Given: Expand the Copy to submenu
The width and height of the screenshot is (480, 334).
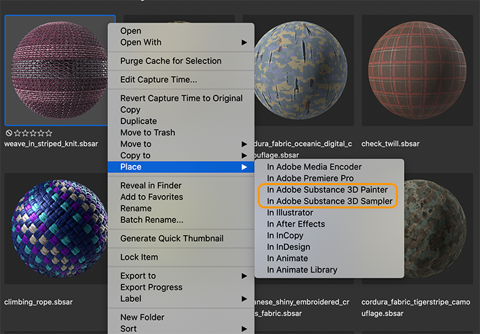Looking at the screenshot, I should pos(181,156).
